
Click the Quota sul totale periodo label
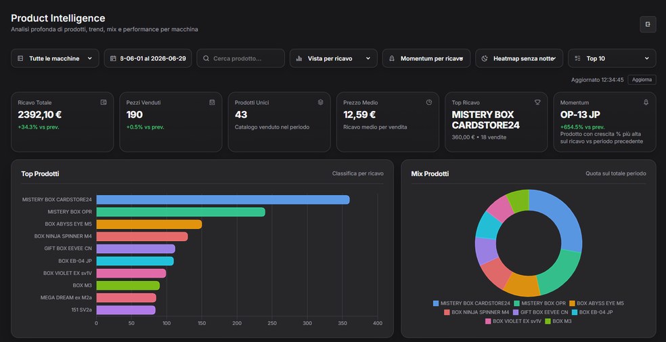(616, 173)
